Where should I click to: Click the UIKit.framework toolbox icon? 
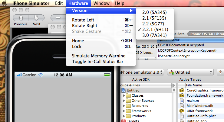[182, 111]
